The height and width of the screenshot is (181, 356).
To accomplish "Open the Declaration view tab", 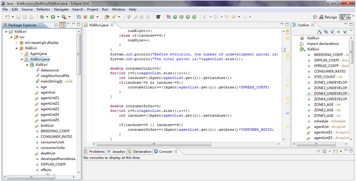I will coord(139,152).
